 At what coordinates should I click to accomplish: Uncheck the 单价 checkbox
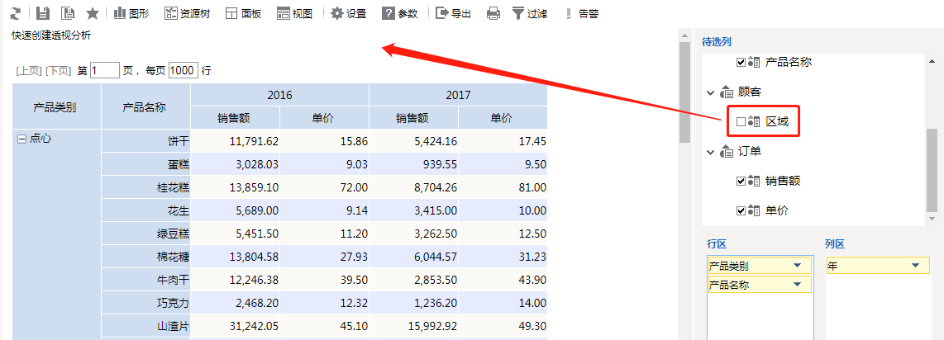coord(741,210)
